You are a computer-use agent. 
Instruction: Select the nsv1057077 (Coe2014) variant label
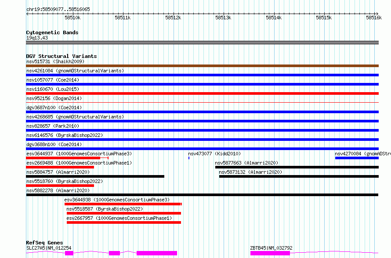point(53,80)
